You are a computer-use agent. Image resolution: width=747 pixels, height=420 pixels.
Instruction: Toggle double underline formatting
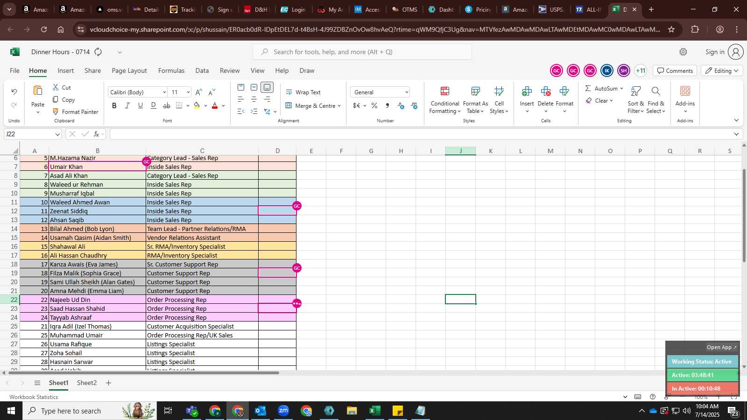click(x=154, y=105)
